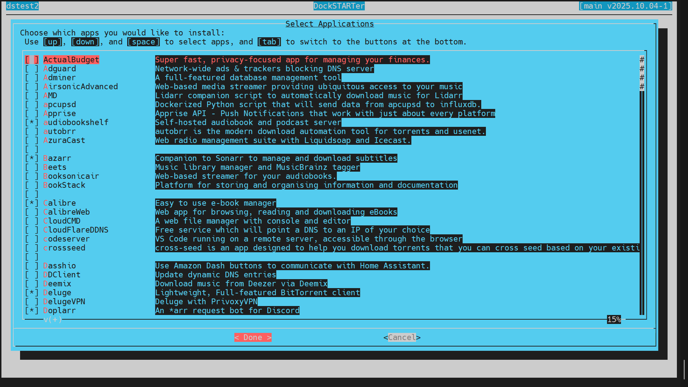Image resolution: width=688 pixels, height=387 pixels.
Task: Enable the Adguard app checkbox
Action: [x=32, y=69]
